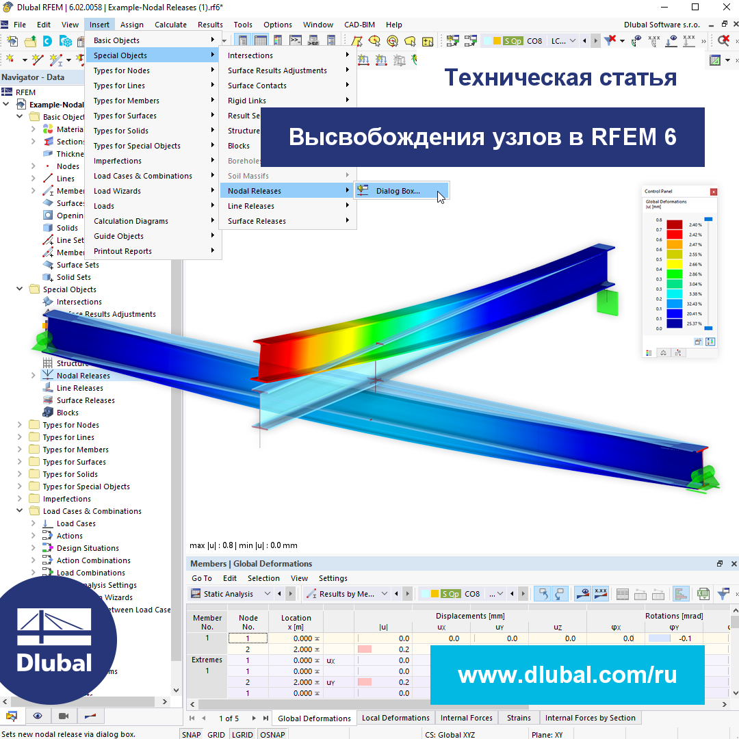
Task: Click the block manager icon in the toolbar
Action: (x=66, y=42)
